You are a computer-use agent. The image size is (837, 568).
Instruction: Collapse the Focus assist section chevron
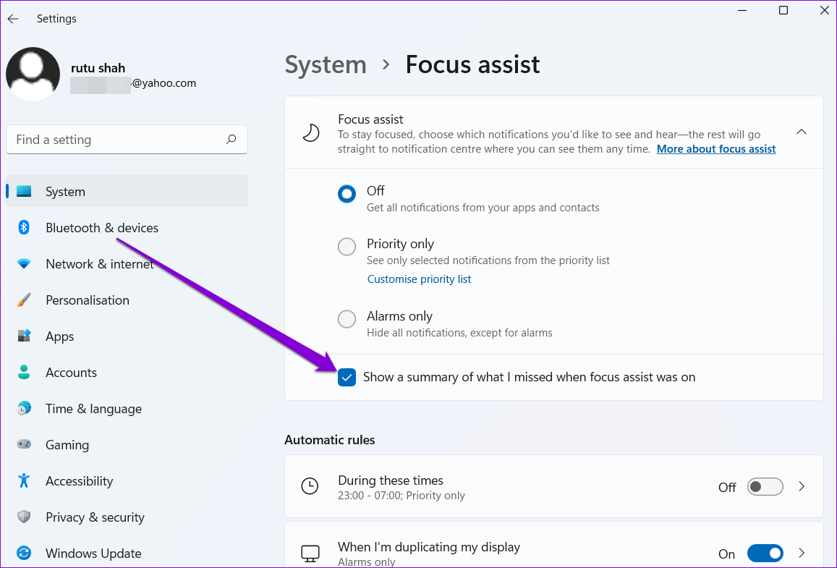(x=802, y=132)
